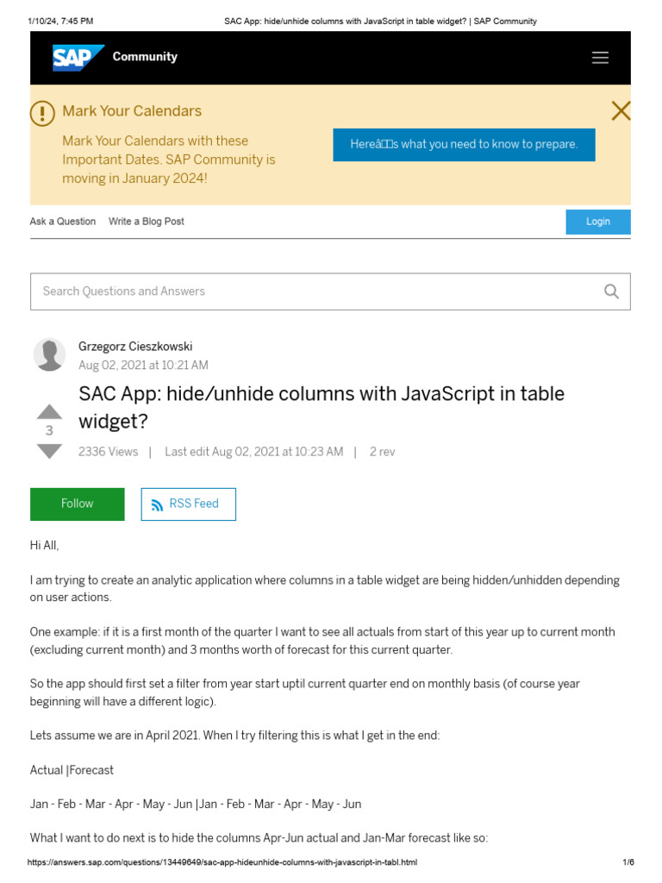Image resolution: width=662 pixels, height=883 pixels.
Task: Open Grzegorz Cieszkowski's profile link
Action: pyautogui.click(x=135, y=347)
